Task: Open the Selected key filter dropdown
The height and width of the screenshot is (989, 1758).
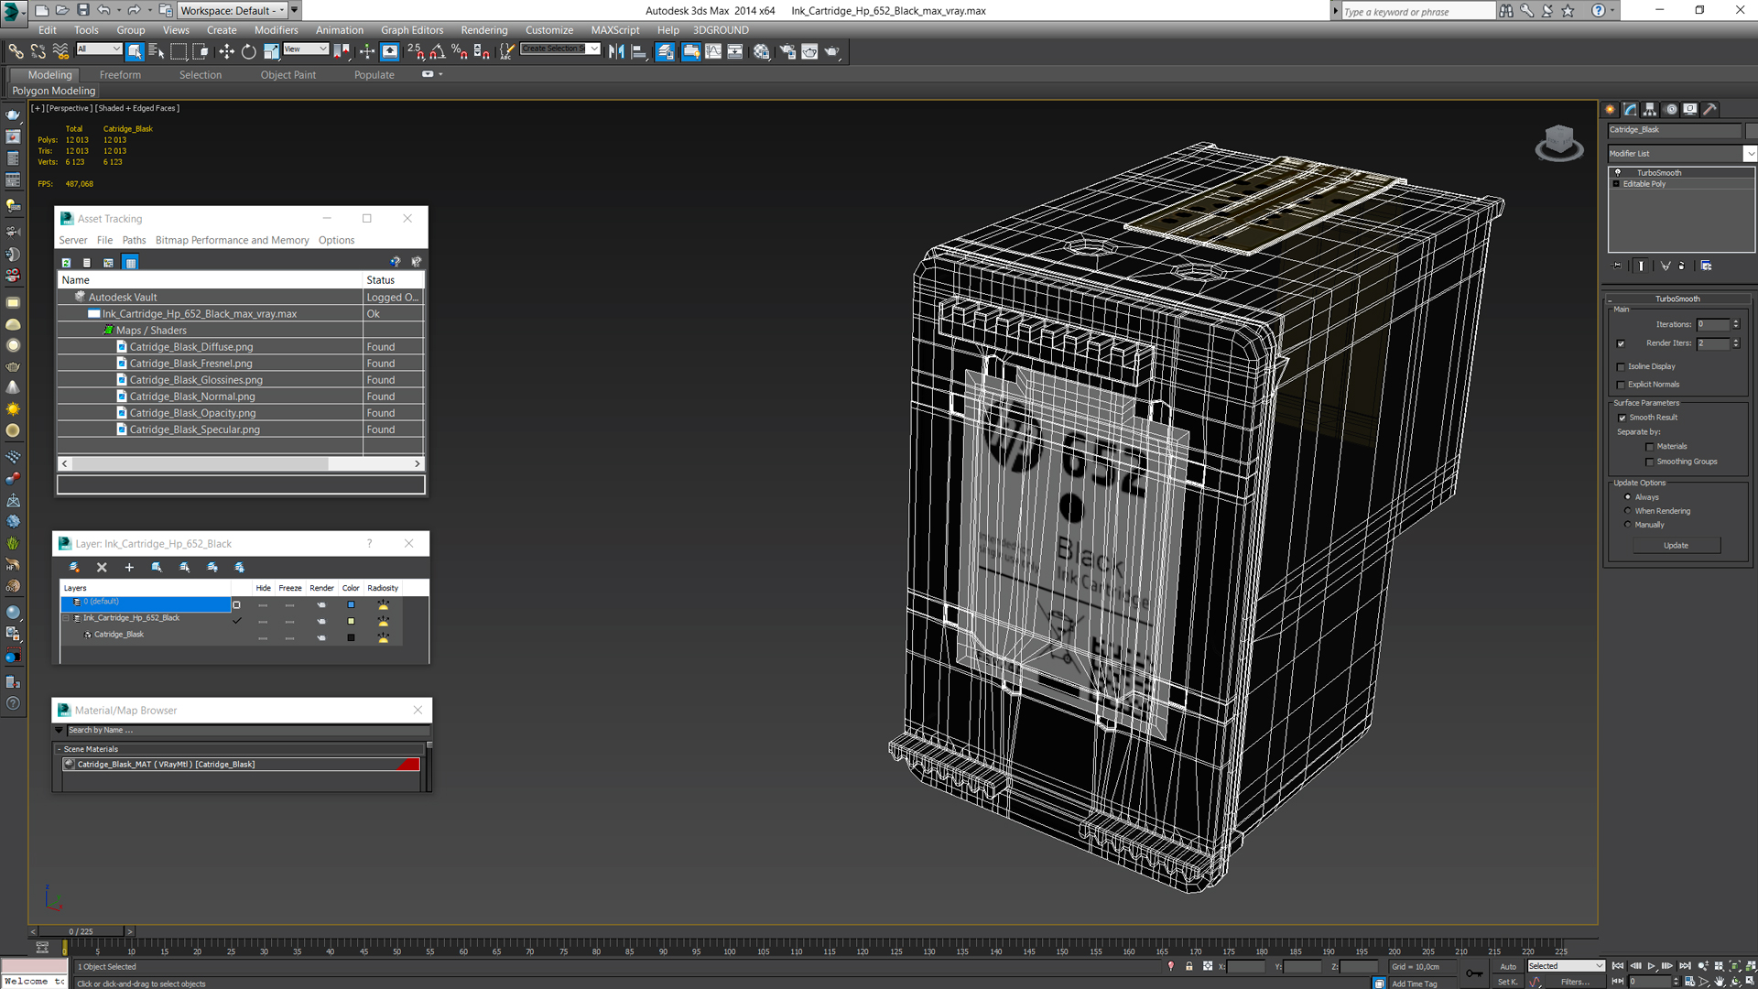Action: pyautogui.click(x=1565, y=966)
